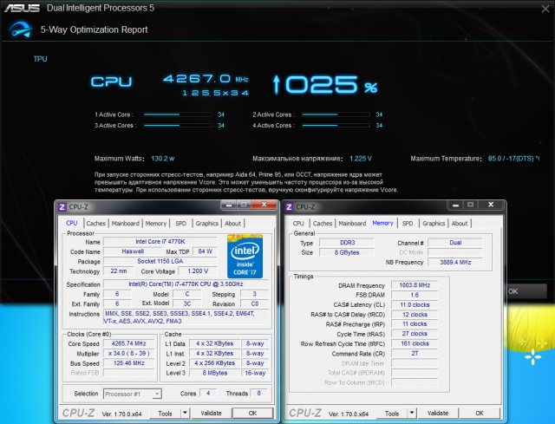555x424 pixels.
Task: Click Validate in left CPU-Z window
Action: [x=211, y=413]
